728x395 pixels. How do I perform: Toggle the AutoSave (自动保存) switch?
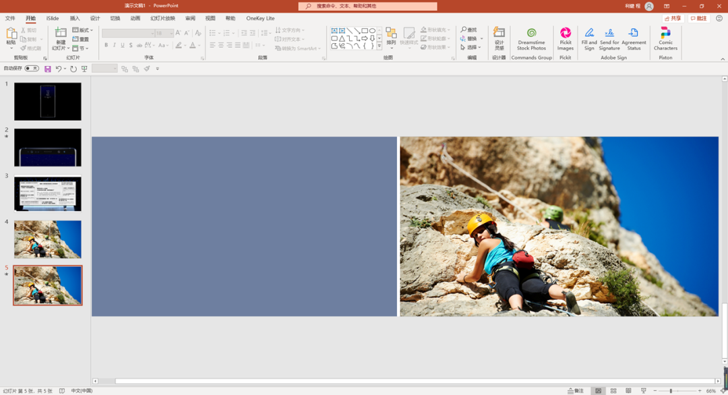[x=32, y=69]
